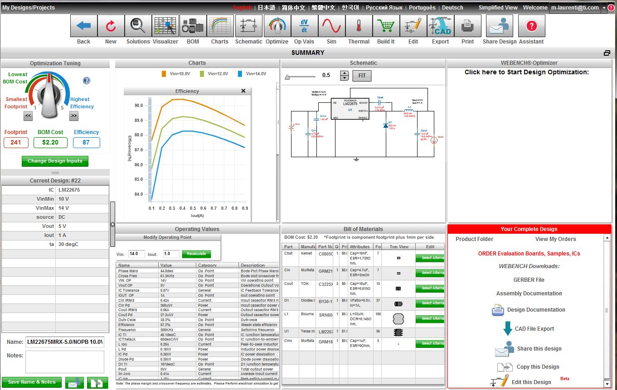The image size is (617, 390).
Task: Click to Start Design Optimization
Action: coord(527,72)
